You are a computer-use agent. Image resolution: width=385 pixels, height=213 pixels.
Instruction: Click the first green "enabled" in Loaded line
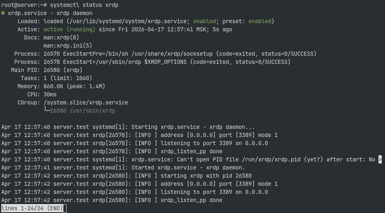point(204,21)
